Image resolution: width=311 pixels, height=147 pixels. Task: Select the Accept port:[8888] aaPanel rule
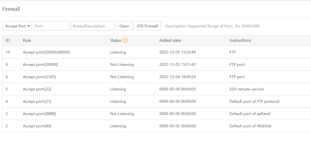point(39,114)
